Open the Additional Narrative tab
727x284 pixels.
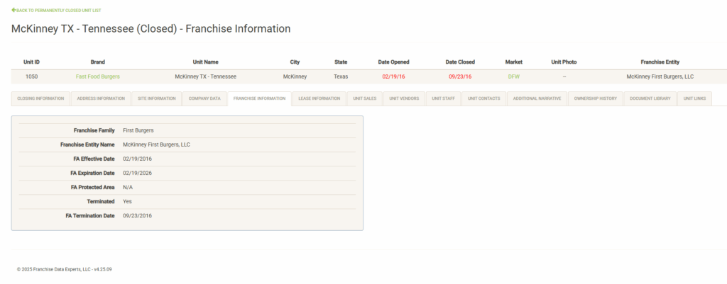(x=537, y=98)
